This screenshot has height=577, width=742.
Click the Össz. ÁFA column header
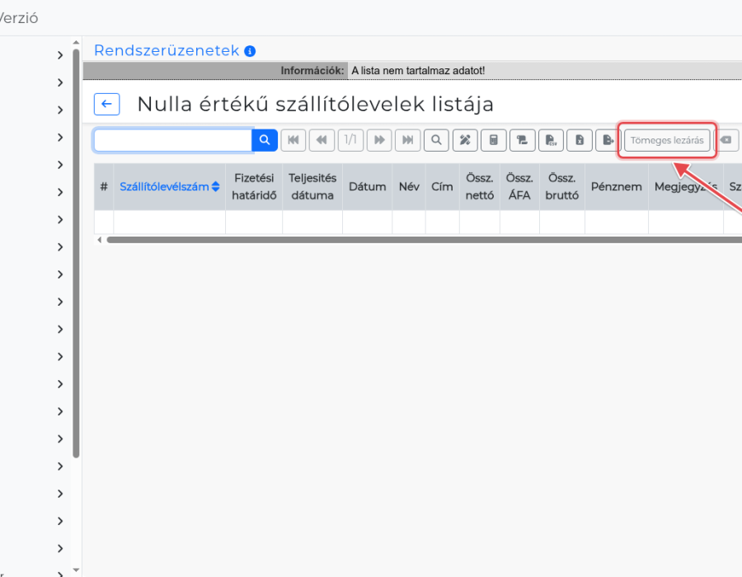(519, 187)
